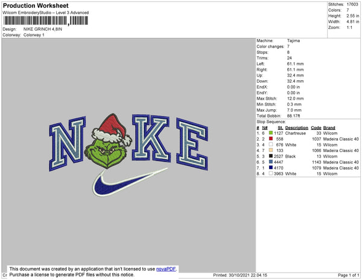The height and width of the screenshot is (280, 362).
Task: Click the embroidered letter N in the design
Action: coord(67,144)
